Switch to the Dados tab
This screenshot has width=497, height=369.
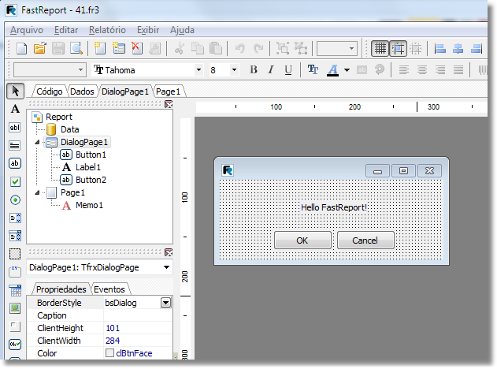coord(82,91)
